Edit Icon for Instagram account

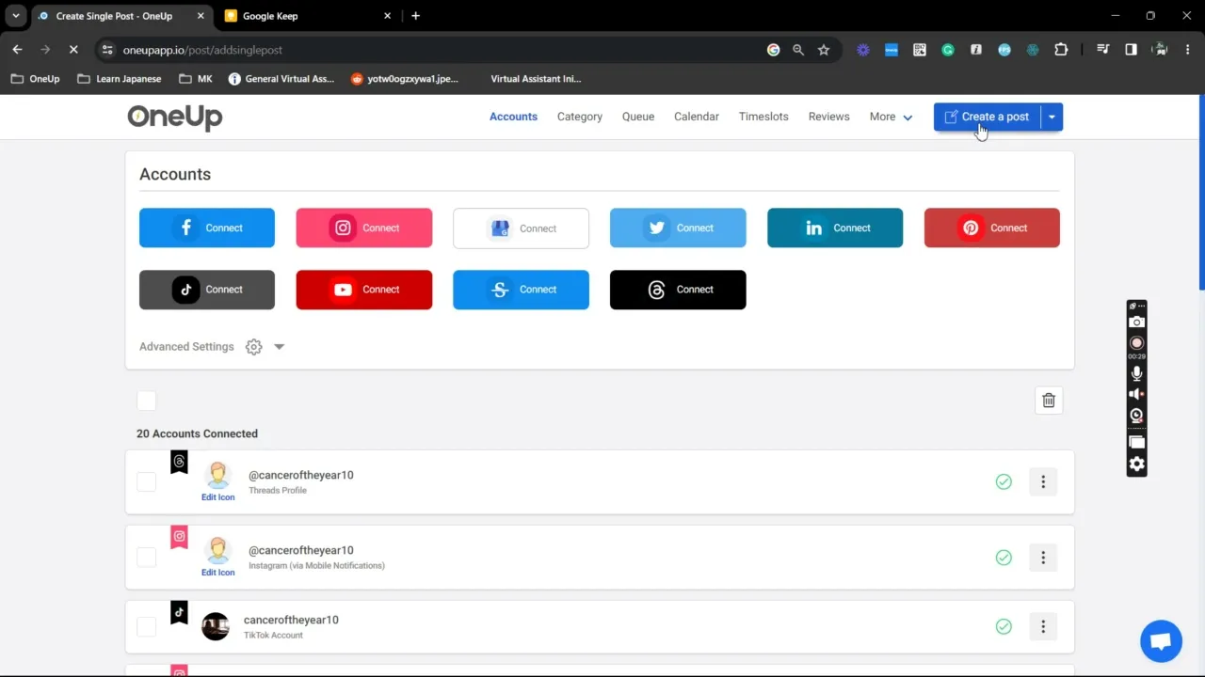(x=217, y=573)
